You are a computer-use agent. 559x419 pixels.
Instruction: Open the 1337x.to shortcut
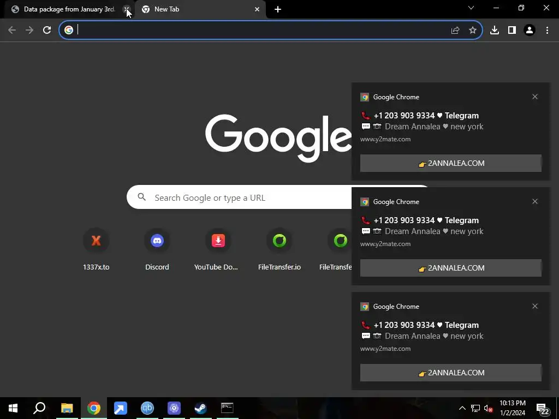click(96, 249)
